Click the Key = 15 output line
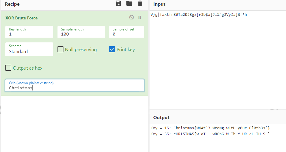Viewport: 286px width, 152px height. pos(210,128)
